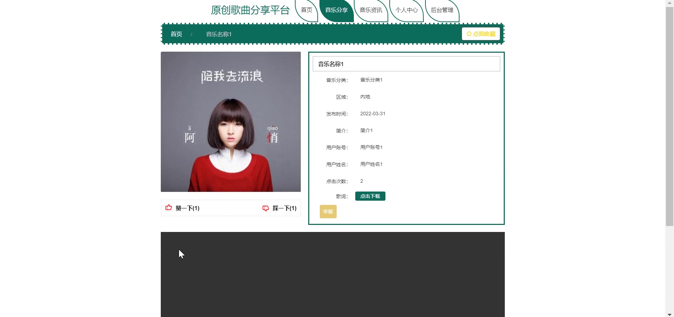Click the 用户账号1 account value

[371, 147]
